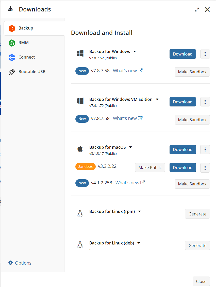216x287 pixels.
Task: Open the RMM section via its green icon
Action: click(12, 43)
